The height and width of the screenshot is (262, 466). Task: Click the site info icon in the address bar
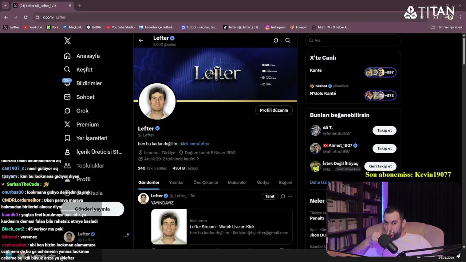pyautogui.click(x=37, y=17)
